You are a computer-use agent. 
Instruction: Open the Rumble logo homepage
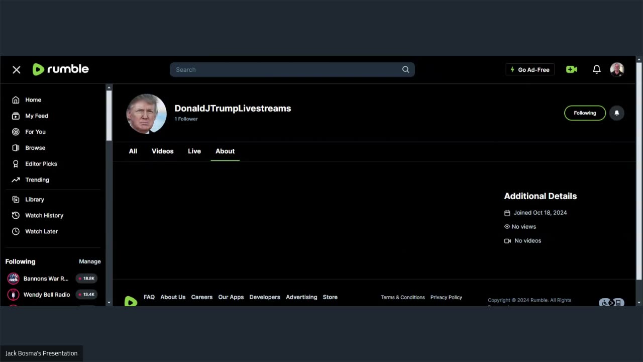point(61,69)
